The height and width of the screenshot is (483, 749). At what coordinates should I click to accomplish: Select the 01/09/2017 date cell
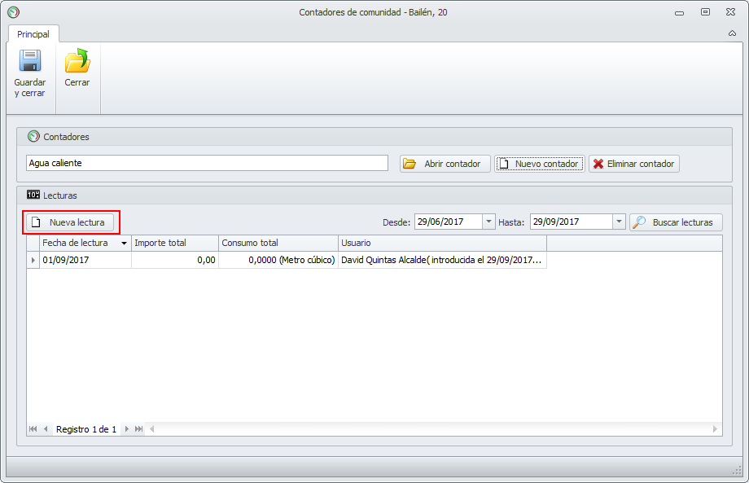coord(85,261)
